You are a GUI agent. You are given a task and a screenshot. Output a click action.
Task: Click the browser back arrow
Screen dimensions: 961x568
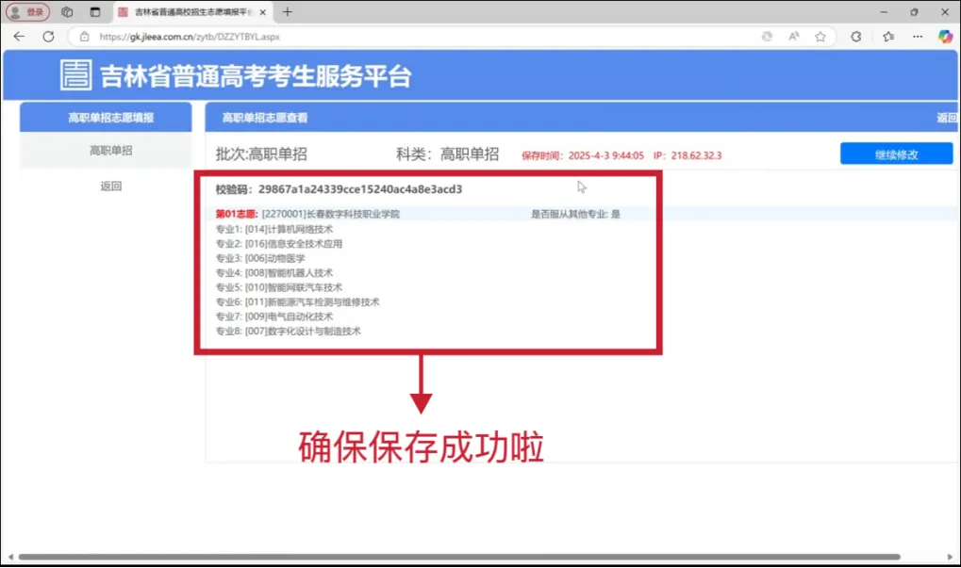pyautogui.click(x=19, y=37)
